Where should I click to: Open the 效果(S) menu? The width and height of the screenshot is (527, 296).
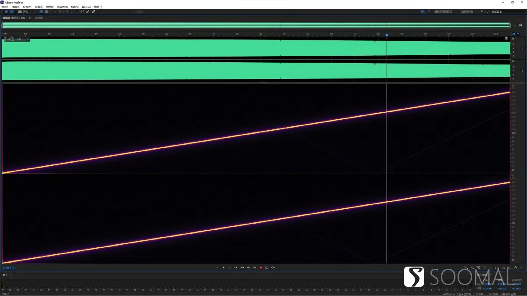pyautogui.click(x=50, y=7)
